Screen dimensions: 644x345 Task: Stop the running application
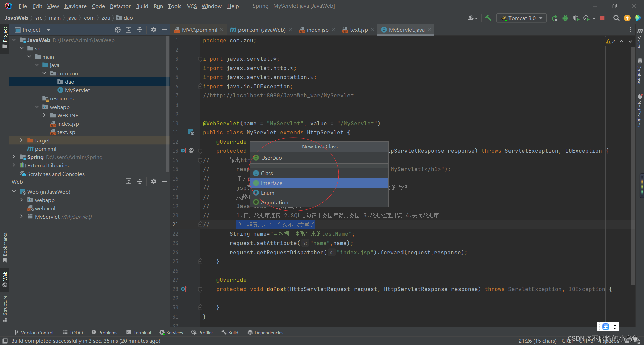[602, 18]
